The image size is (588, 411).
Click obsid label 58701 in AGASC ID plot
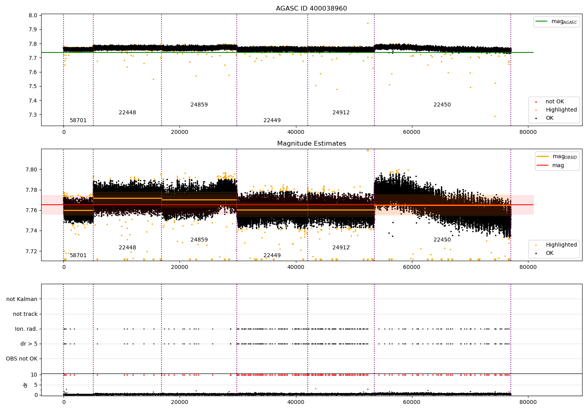[x=78, y=120]
